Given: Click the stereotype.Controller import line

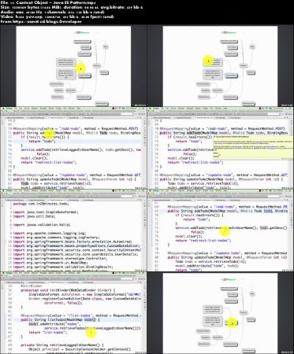Looking at the screenshot, I should click(x=60, y=258).
